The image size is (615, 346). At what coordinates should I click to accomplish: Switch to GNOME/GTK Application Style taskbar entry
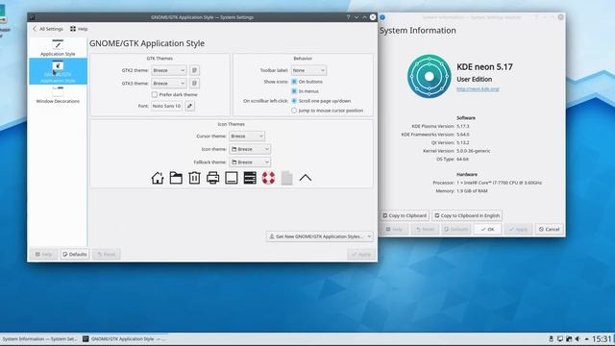pyautogui.click(x=124, y=339)
